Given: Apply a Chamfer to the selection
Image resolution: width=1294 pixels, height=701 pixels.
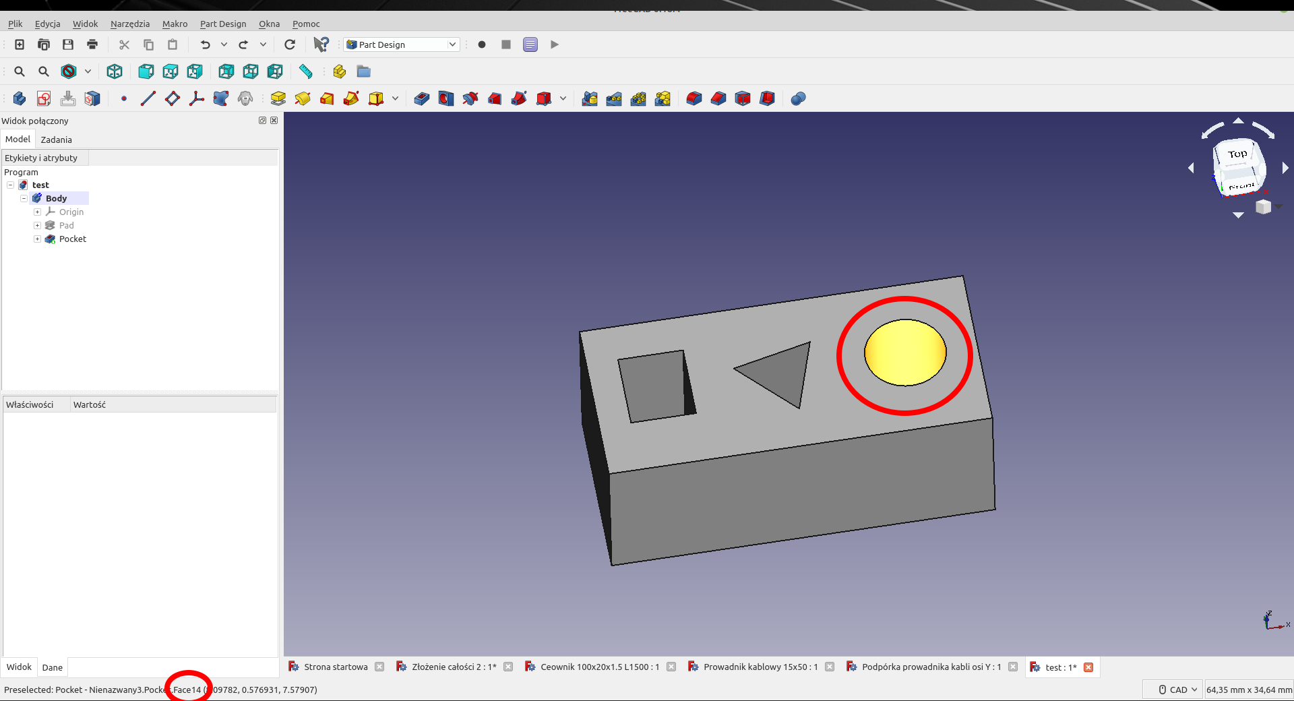Looking at the screenshot, I should pyautogui.click(x=718, y=98).
